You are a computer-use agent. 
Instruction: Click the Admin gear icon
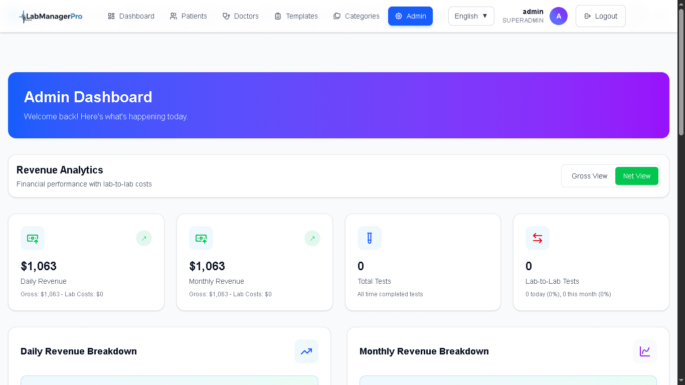(x=399, y=16)
